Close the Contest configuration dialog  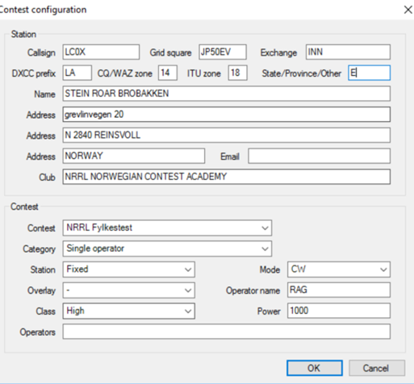coord(408,10)
